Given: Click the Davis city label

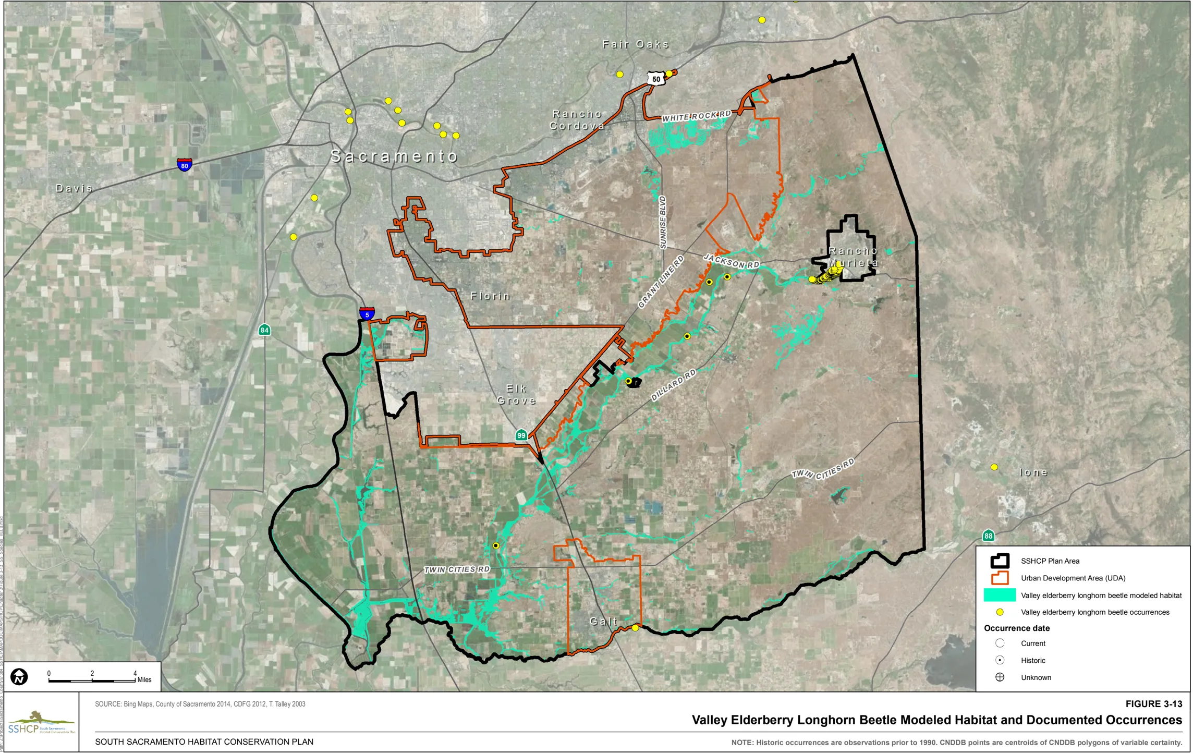Looking at the screenshot, I should coord(75,188).
